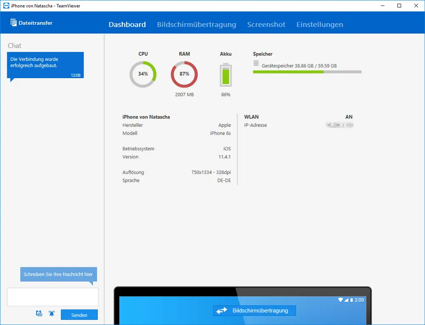Open the Bildschirmübertragung tab

click(197, 24)
